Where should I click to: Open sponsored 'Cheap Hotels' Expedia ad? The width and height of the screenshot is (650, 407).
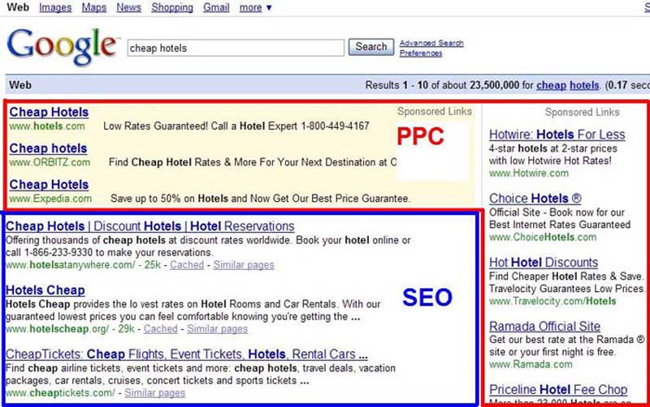coord(49,185)
